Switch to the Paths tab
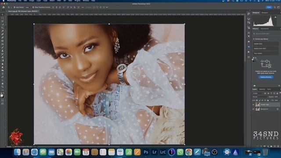The image size is (281, 158). 269,89
